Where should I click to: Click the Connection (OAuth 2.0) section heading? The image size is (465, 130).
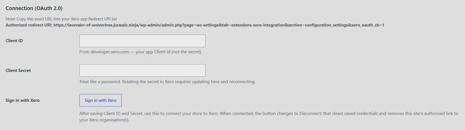click(x=34, y=8)
